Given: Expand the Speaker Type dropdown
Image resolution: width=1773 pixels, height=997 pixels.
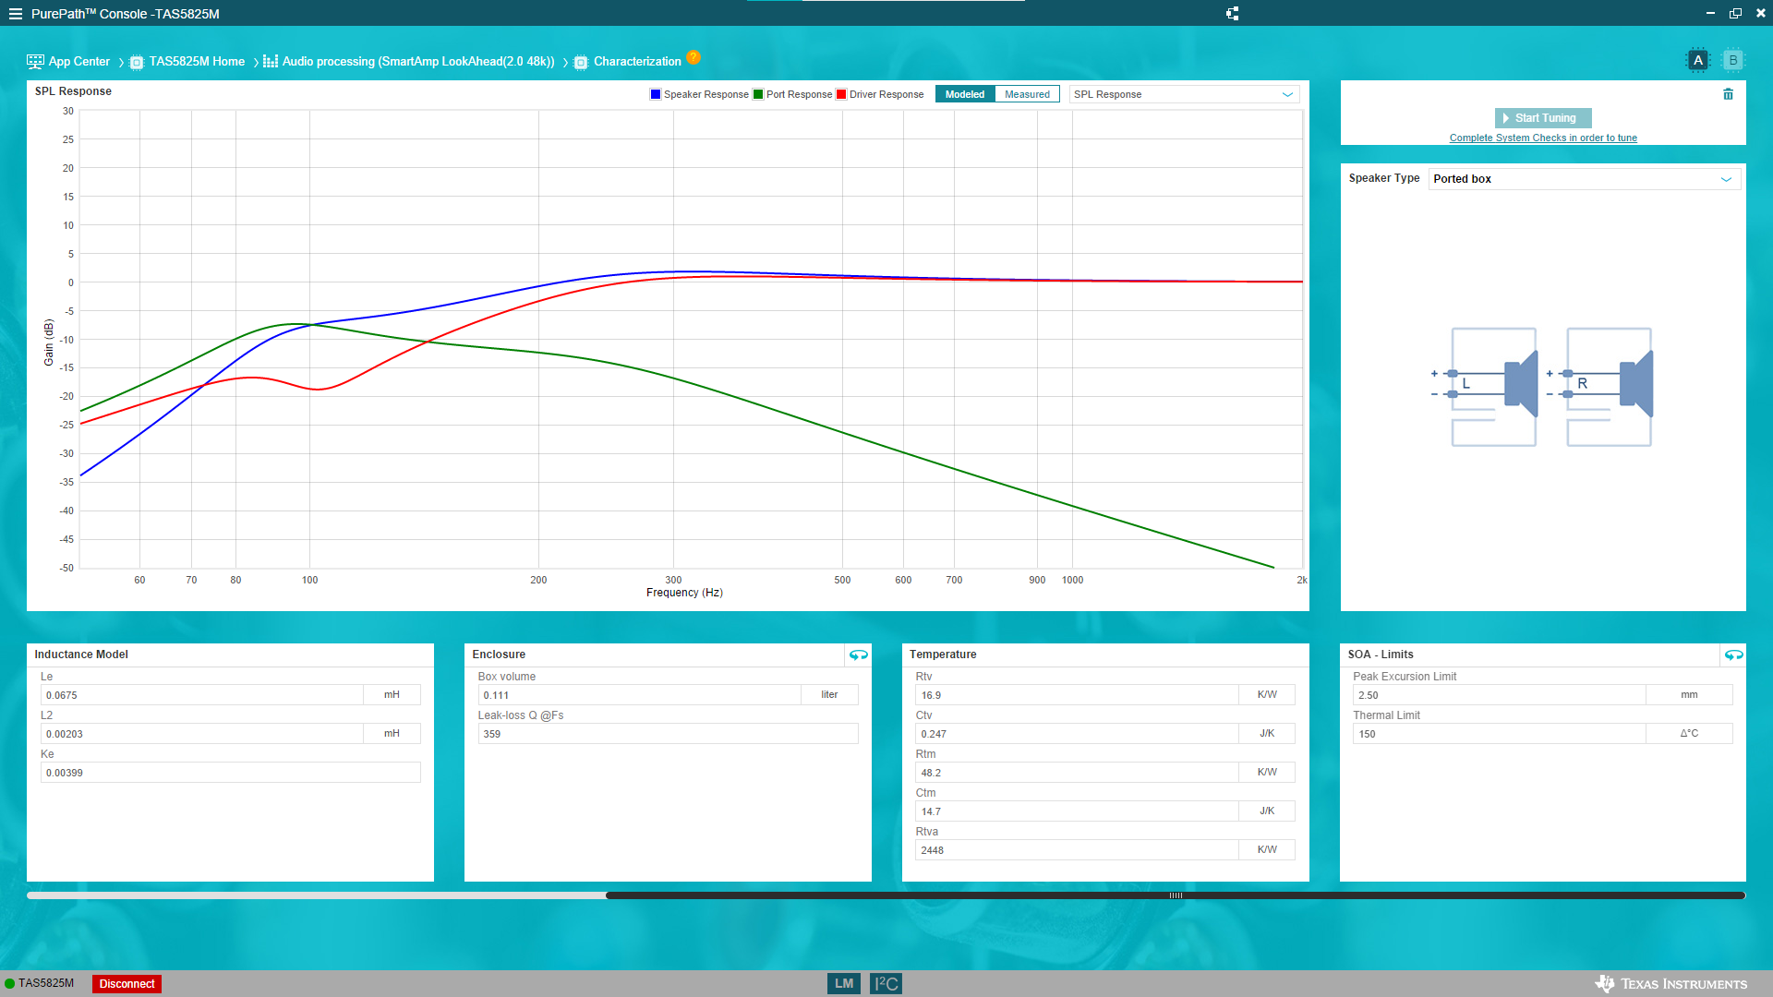Looking at the screenshot, I should coord(1584,179).
